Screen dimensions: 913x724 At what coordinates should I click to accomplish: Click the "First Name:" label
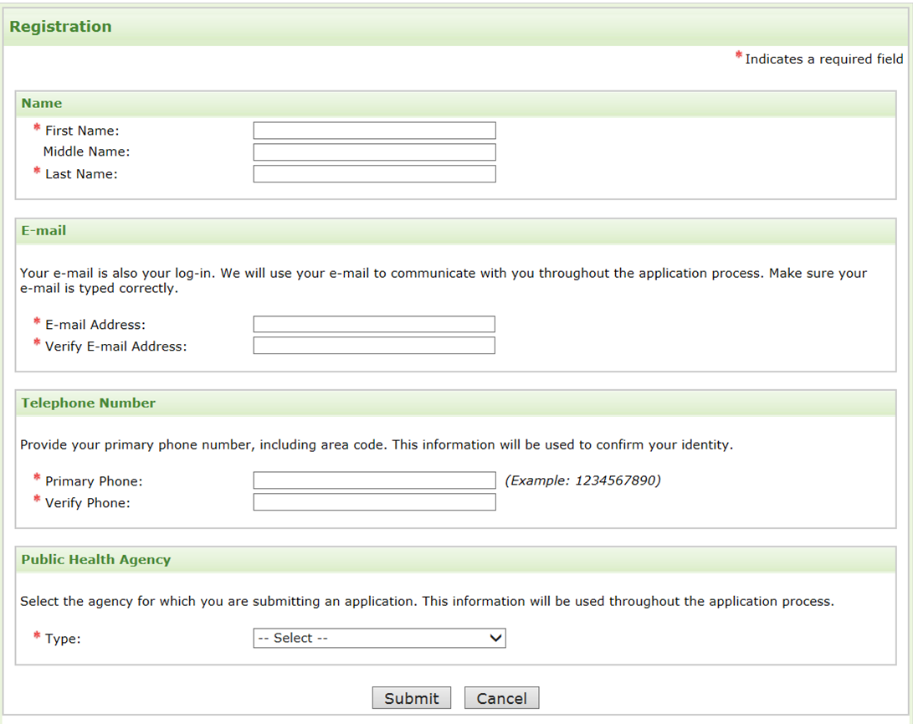[x=82, y=131]
